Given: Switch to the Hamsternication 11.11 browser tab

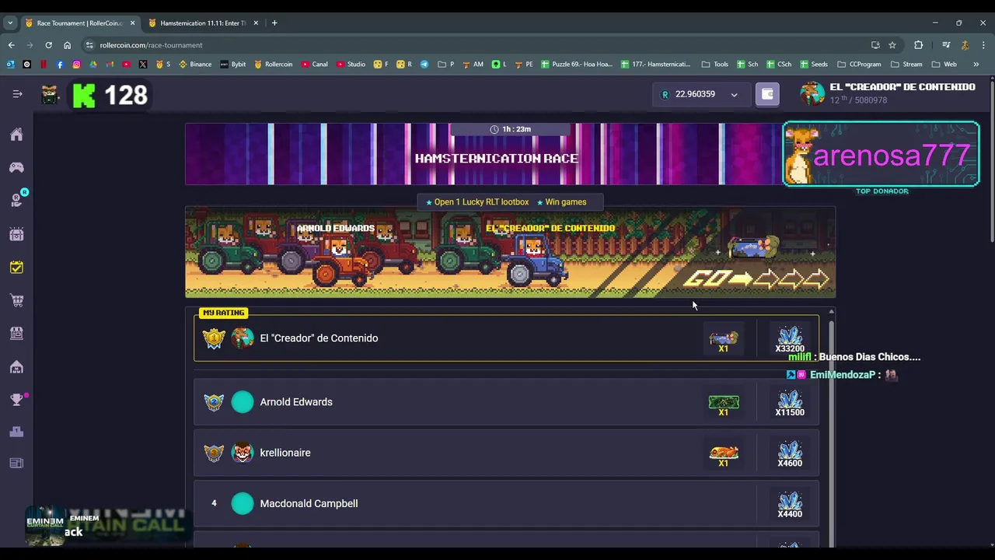Looking at the screenshot, I should [x=203, y=23].
